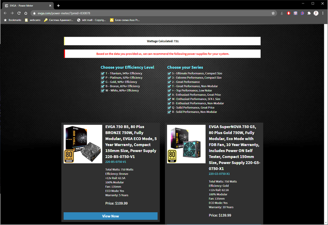Toggle series 5 Ultimate Performance checkbox
The image size is (328, 225).
click(169, 73)
